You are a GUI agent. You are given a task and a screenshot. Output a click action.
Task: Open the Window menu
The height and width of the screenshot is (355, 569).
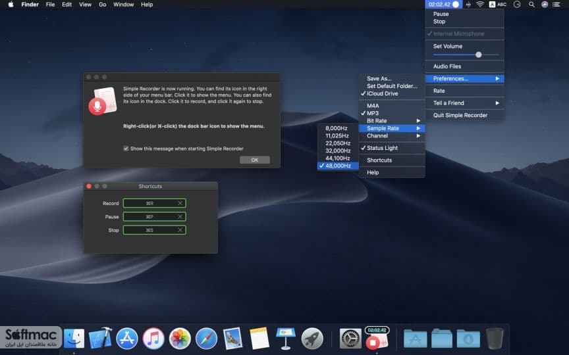[x=123, y=5]
